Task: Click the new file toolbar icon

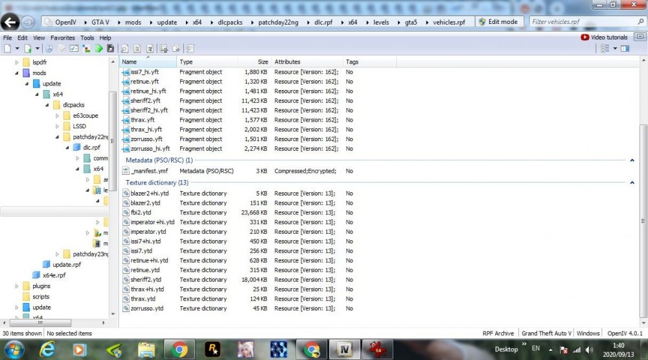Action: pos(7,49)
